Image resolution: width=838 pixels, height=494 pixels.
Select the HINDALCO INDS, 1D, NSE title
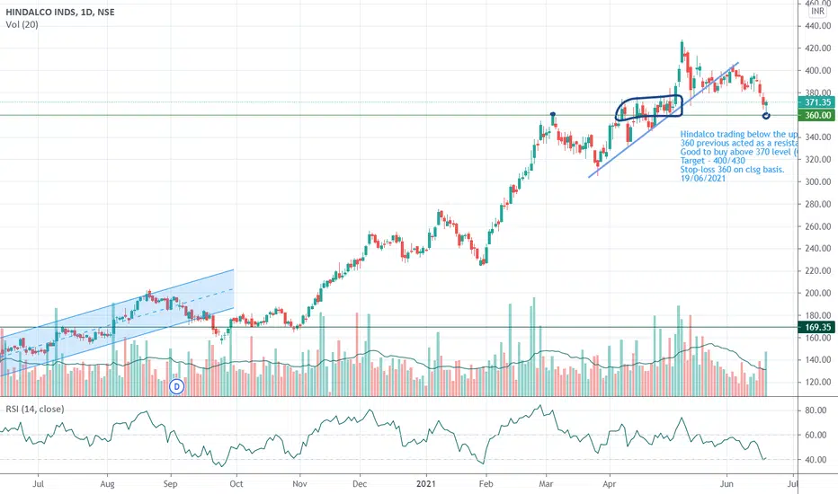[60, 12]
